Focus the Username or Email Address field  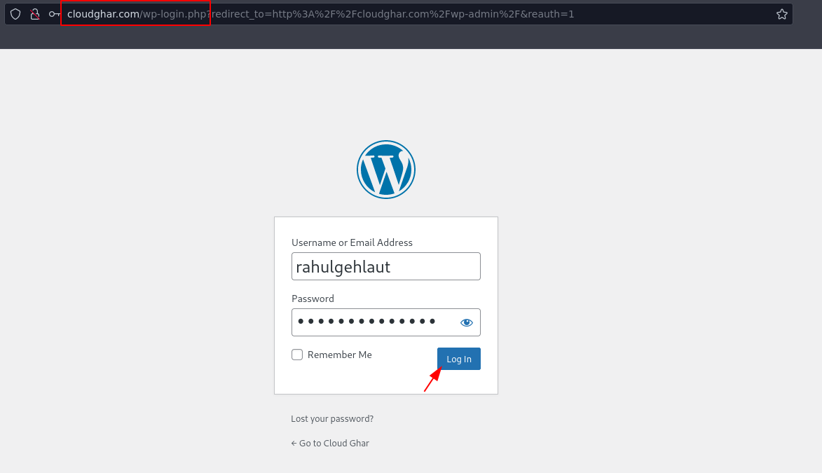tap(386, 266)
